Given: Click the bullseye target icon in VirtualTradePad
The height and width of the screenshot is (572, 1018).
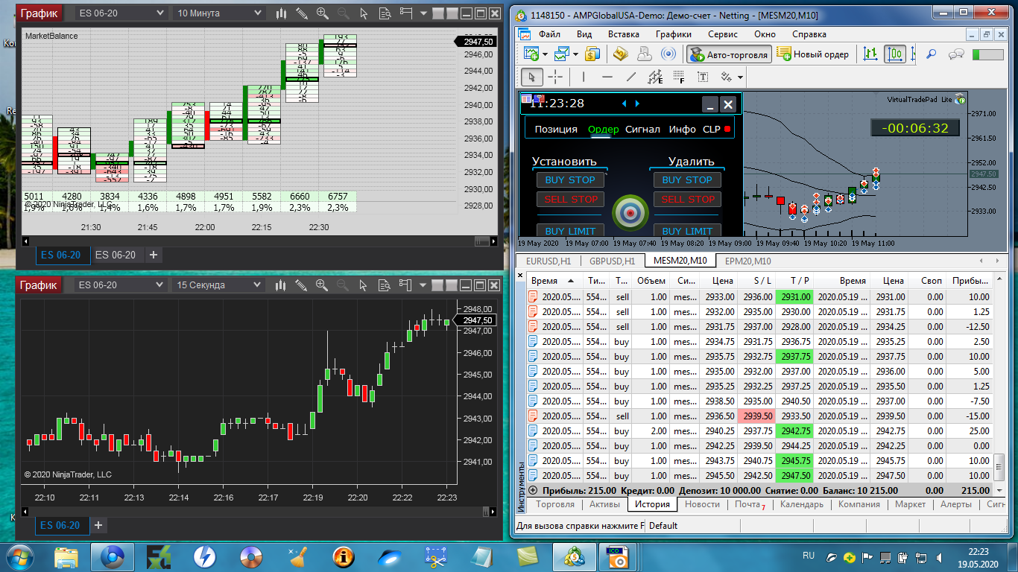Looking at the screenshot, I should point(630,214).
